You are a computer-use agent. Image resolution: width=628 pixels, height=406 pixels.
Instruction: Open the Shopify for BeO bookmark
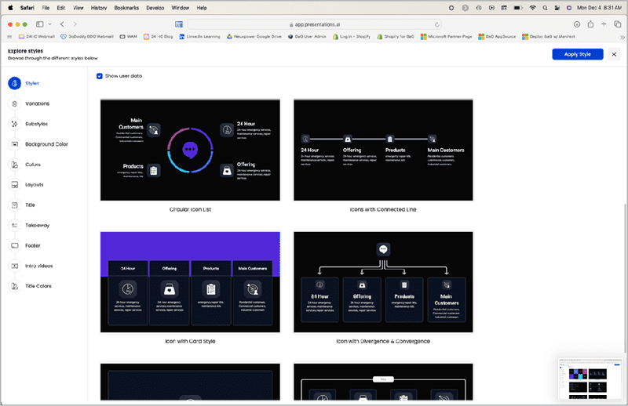(396, 36)
